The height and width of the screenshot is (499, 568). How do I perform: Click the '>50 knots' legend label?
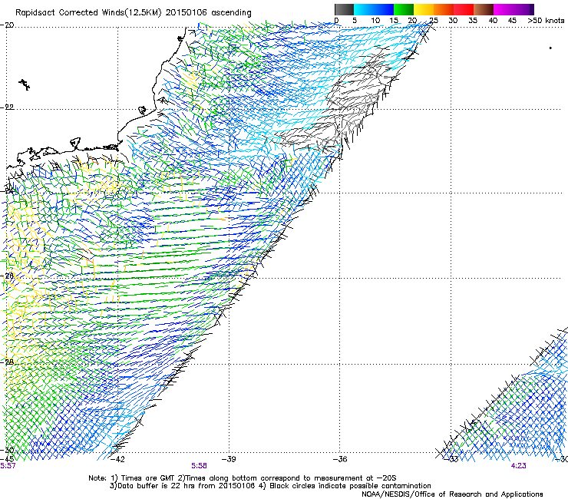[546, 21]
